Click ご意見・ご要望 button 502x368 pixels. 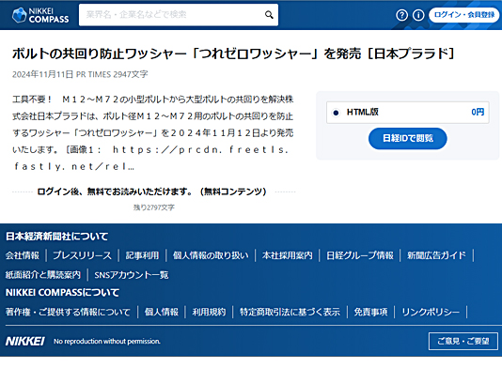click(x=463, y=341)
